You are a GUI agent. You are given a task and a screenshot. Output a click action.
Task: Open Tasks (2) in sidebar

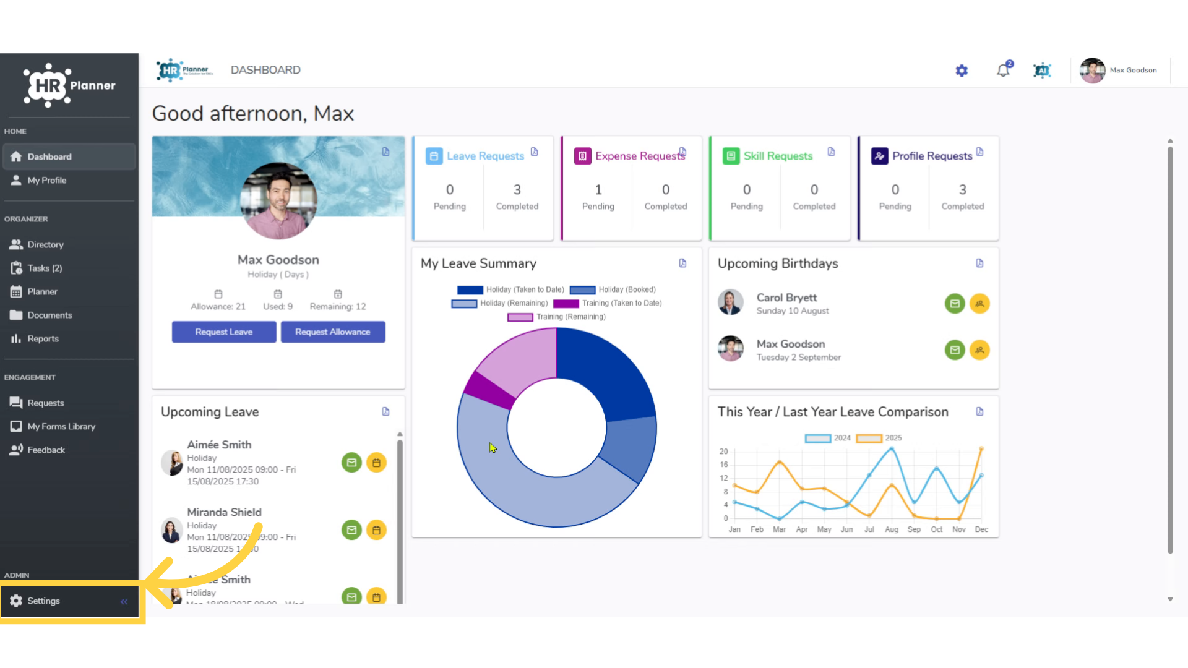click(69, 268)
